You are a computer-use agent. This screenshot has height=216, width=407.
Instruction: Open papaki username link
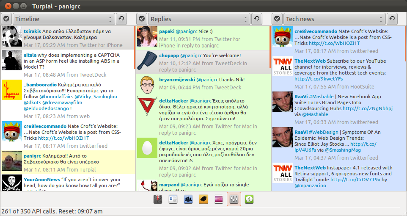click(x=167, y=31)
